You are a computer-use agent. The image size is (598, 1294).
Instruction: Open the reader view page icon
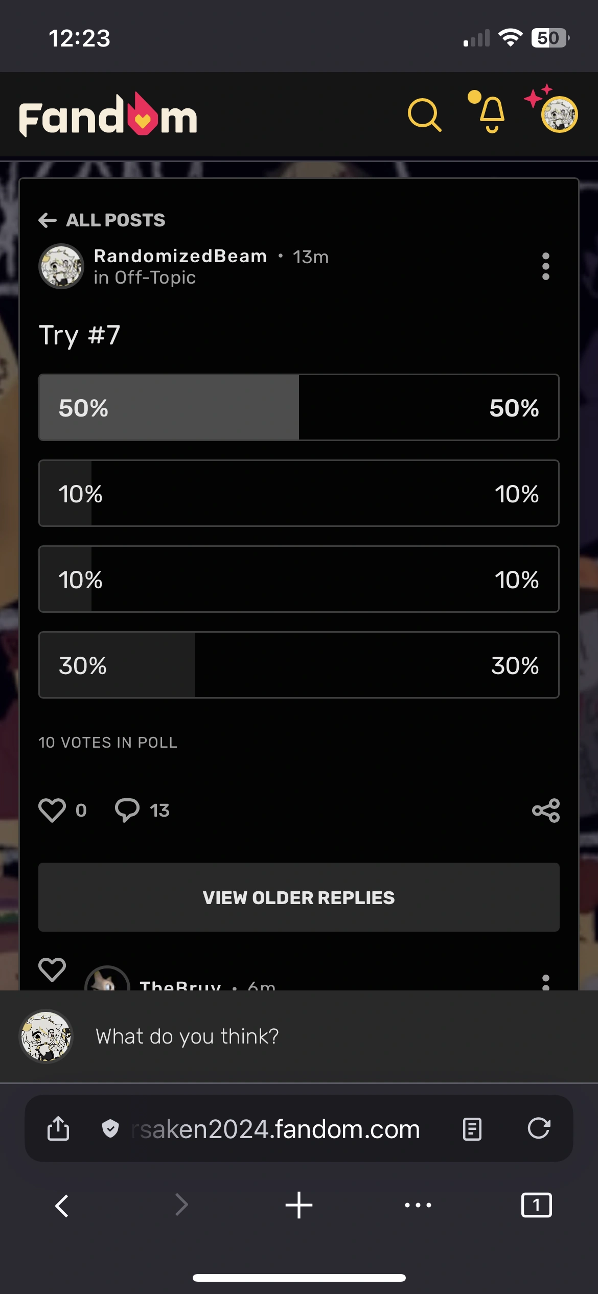(472, 1128)
